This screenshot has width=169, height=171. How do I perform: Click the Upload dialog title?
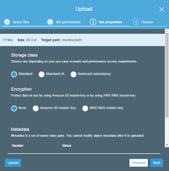[x=84, y=9]
